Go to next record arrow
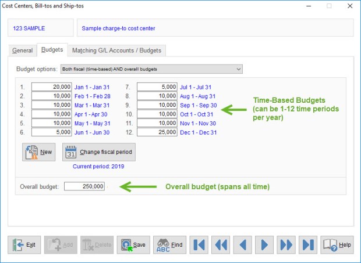The image size is (361, 263). pos(264,244)
